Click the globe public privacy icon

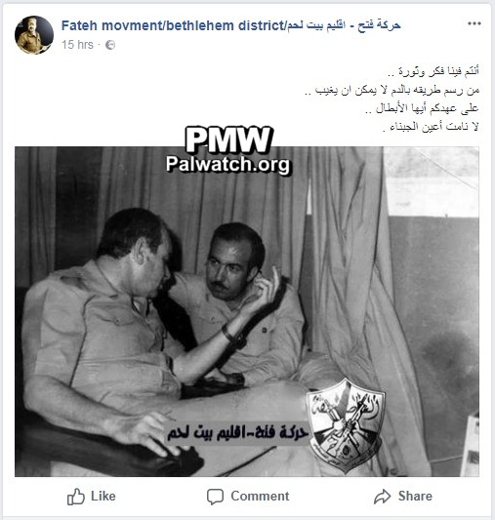pos(110,45)
